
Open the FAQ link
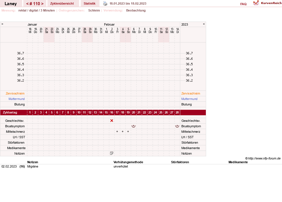[243, 4]
